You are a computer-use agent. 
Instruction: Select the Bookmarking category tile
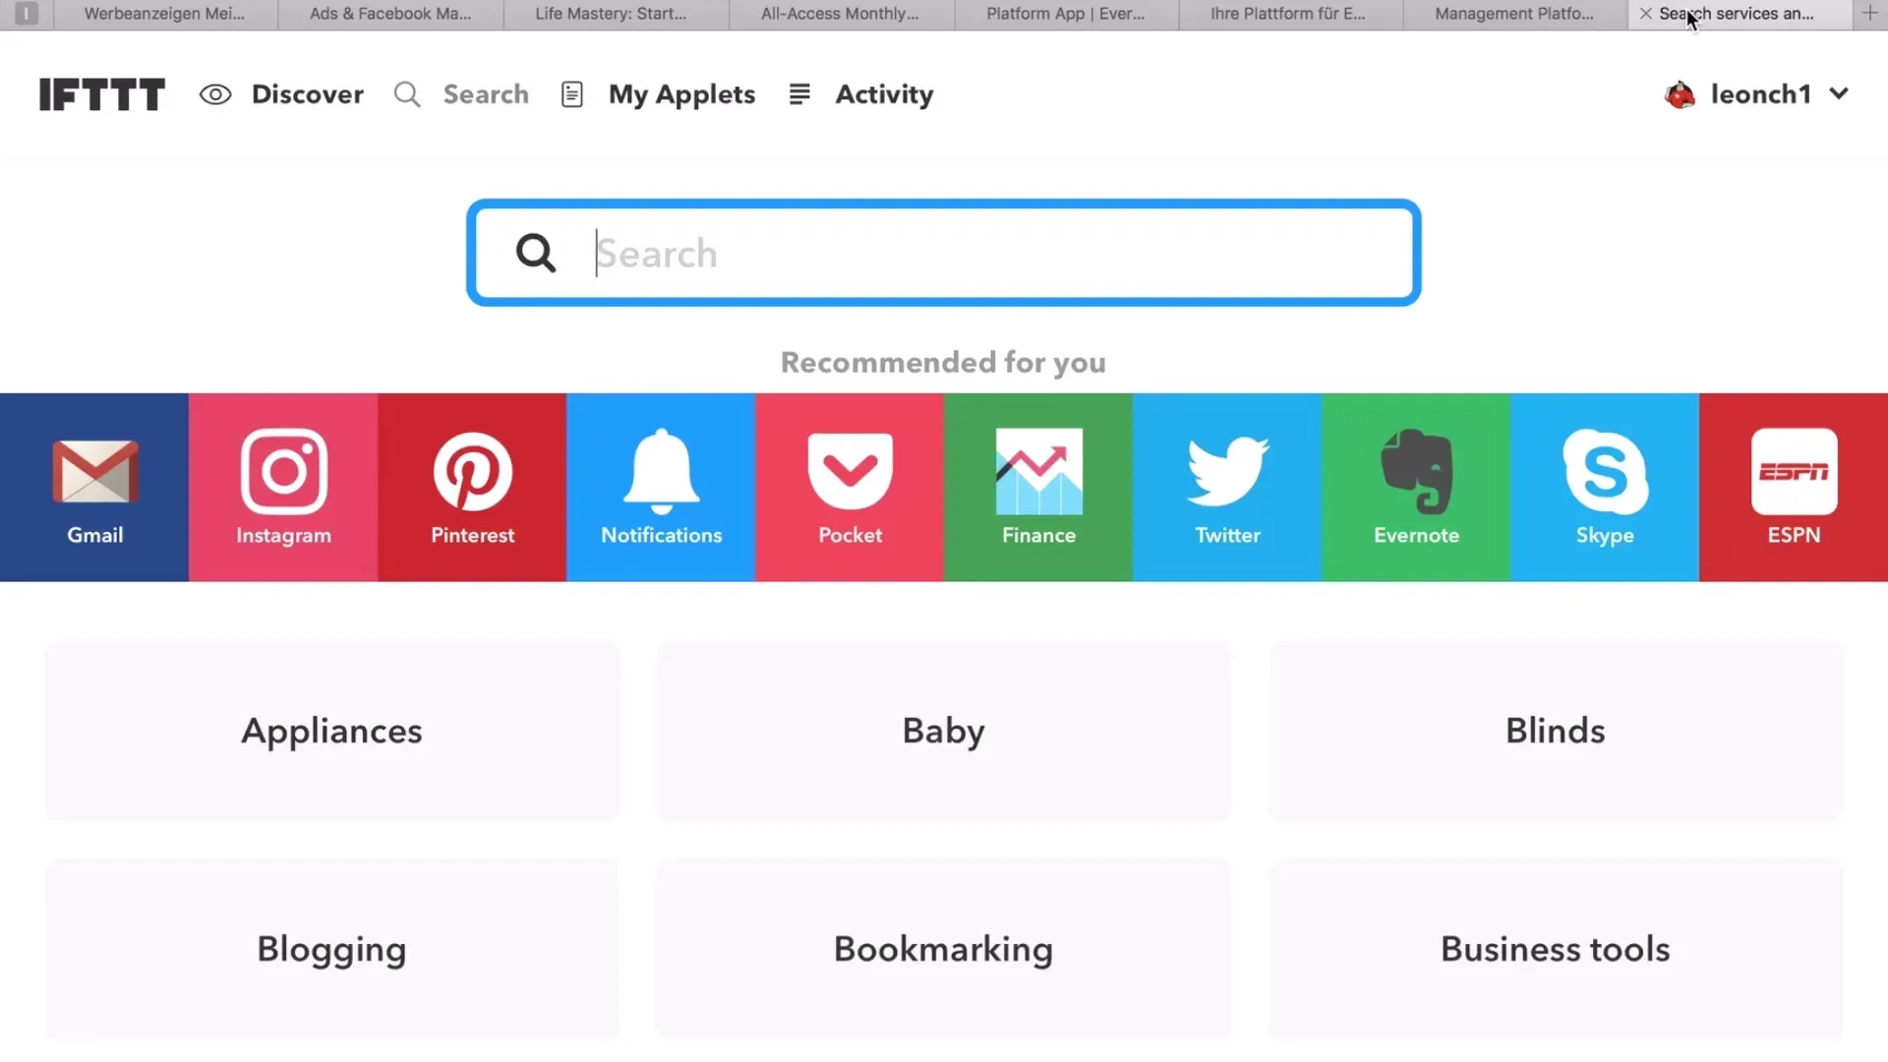[944, 948]
